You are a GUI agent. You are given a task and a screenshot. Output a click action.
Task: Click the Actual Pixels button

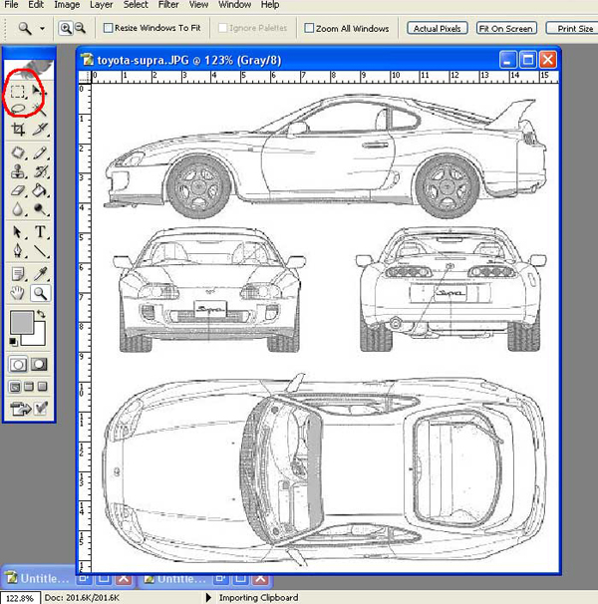[x=437, y=28]
